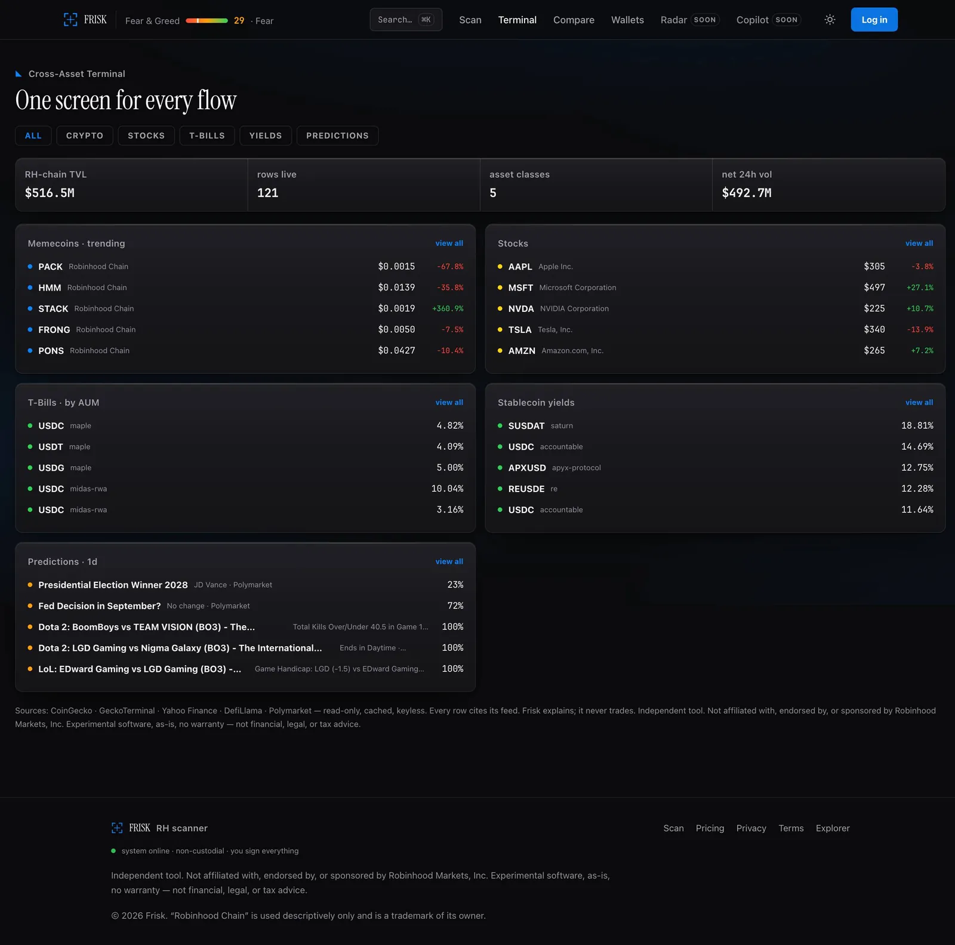Viewport: 955px width, 945px height.
Task: Select the SUSDAT saturn yield row
Action: pos(715,426)
